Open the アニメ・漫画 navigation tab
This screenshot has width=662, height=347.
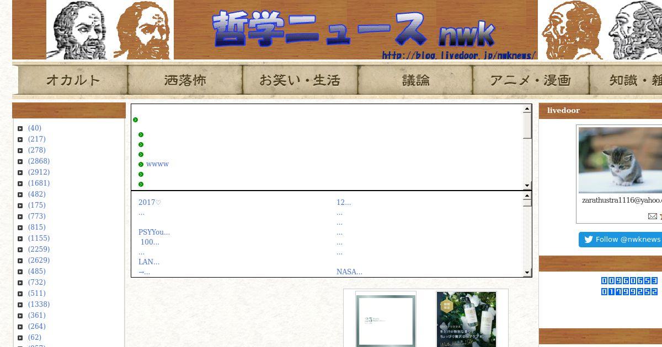pyautogui.click(x=531, y=80)
